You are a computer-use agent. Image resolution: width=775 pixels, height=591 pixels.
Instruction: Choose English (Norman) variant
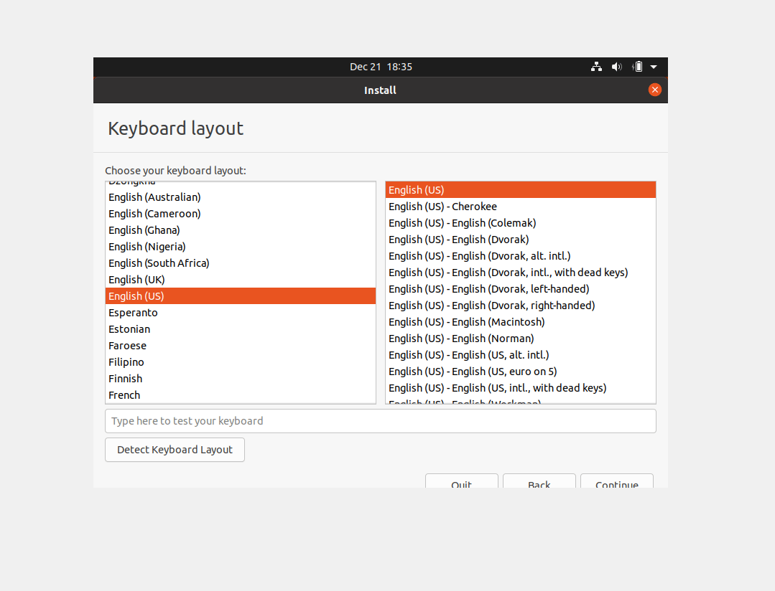pos(521,339)
